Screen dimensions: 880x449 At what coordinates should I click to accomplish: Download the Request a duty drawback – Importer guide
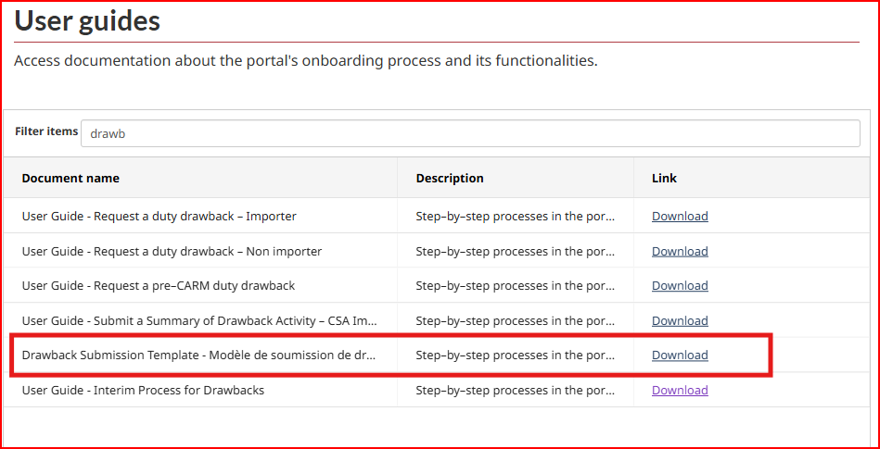[679, 216]
